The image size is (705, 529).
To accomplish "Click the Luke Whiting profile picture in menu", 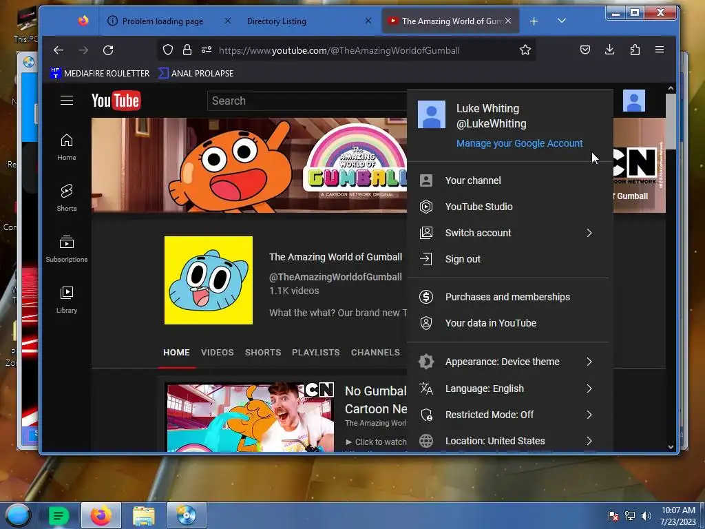I will (432, 114).
